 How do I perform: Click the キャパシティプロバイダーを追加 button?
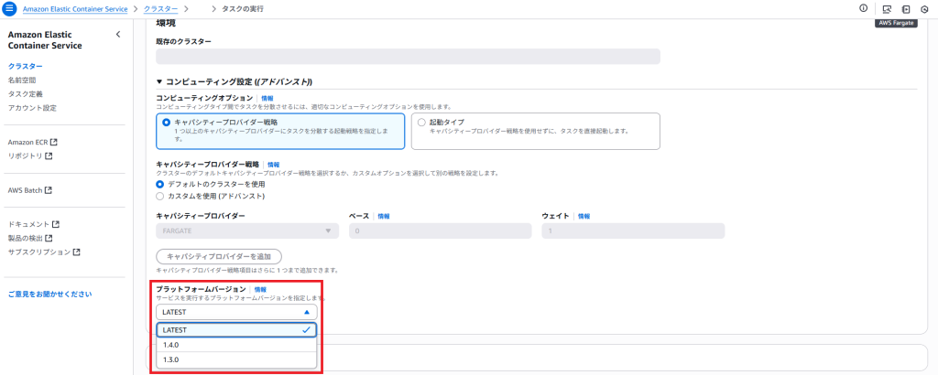coord(219,256)
